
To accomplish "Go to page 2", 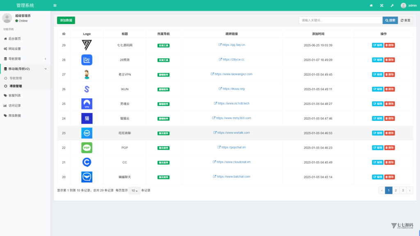I will click(x=396, y=191).
